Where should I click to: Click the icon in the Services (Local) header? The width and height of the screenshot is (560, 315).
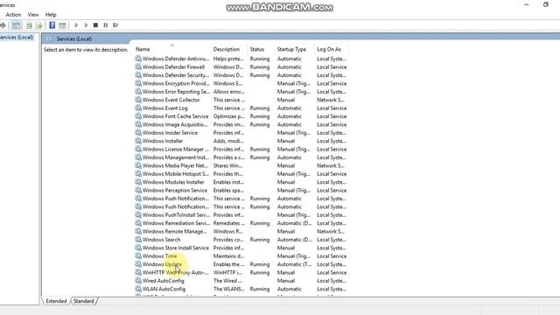tap(49, 38)
